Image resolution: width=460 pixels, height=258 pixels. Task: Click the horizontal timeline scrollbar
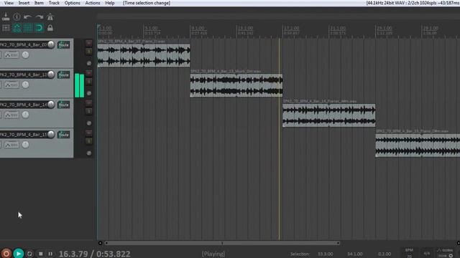coord(222,243)
